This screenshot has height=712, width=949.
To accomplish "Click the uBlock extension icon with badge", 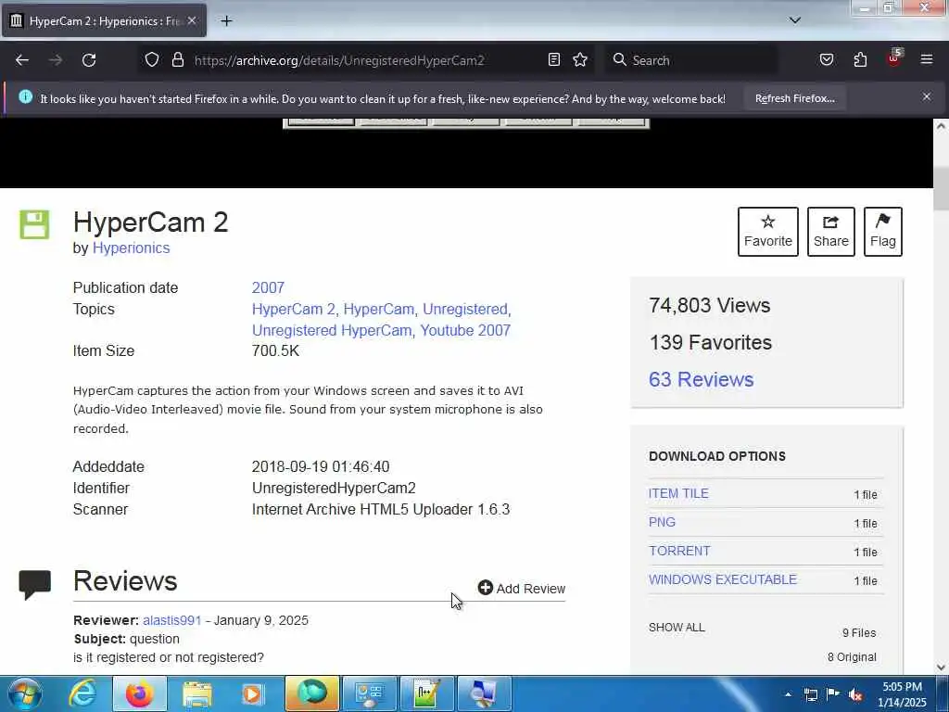I will (894, 58).
